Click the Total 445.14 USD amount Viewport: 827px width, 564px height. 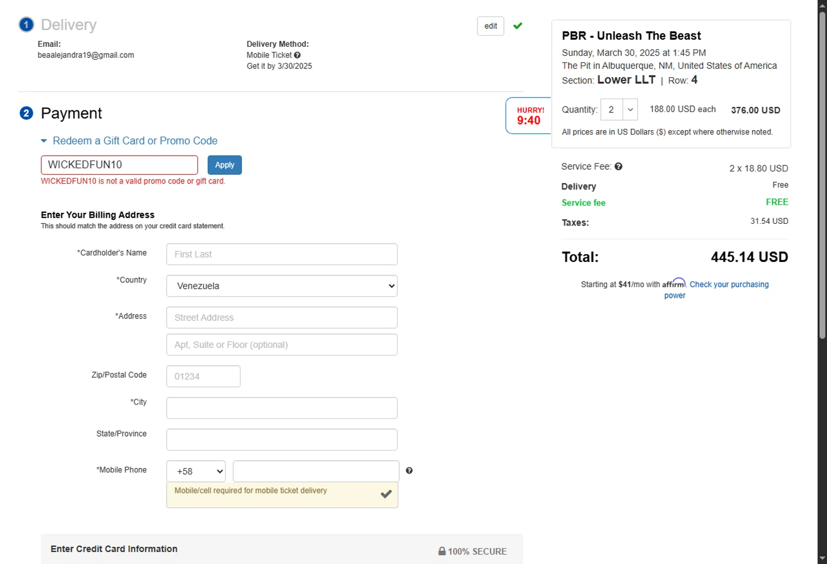click(749, 257)
